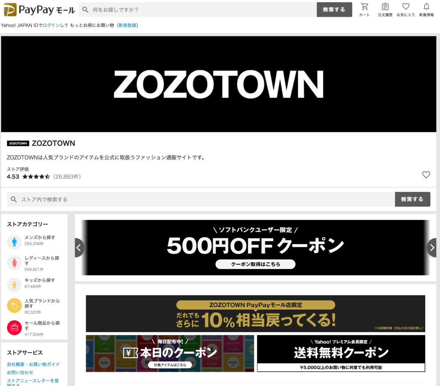Click 対象アイテムはこちら pill button
Image resolution: width=440 pixels, height=386 pixels.
(x=170, y=365)
